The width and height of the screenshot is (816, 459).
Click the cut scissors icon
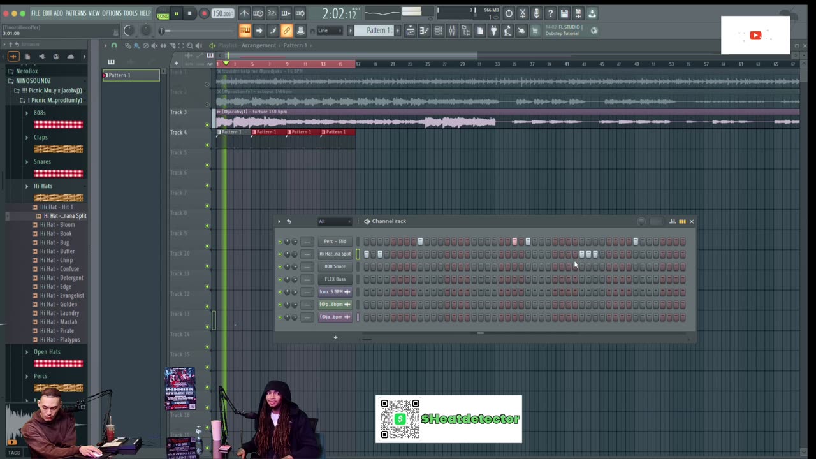523,13
